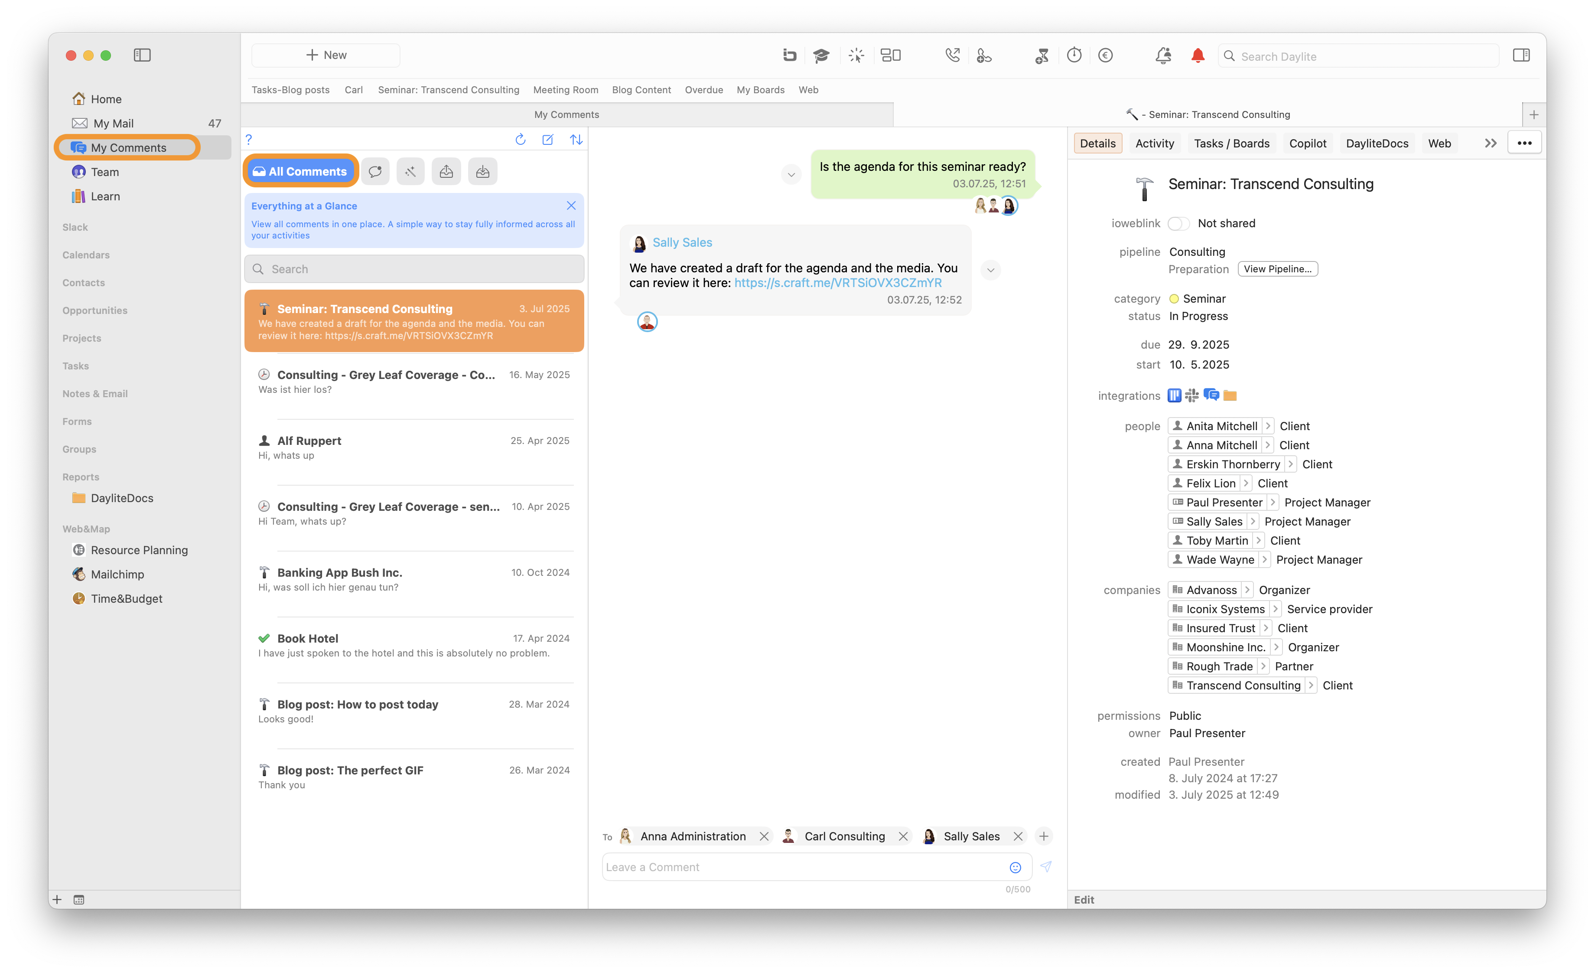1595x973 pixels.
Task: Click the red notification bell icon
Action: click(1198, 56)
